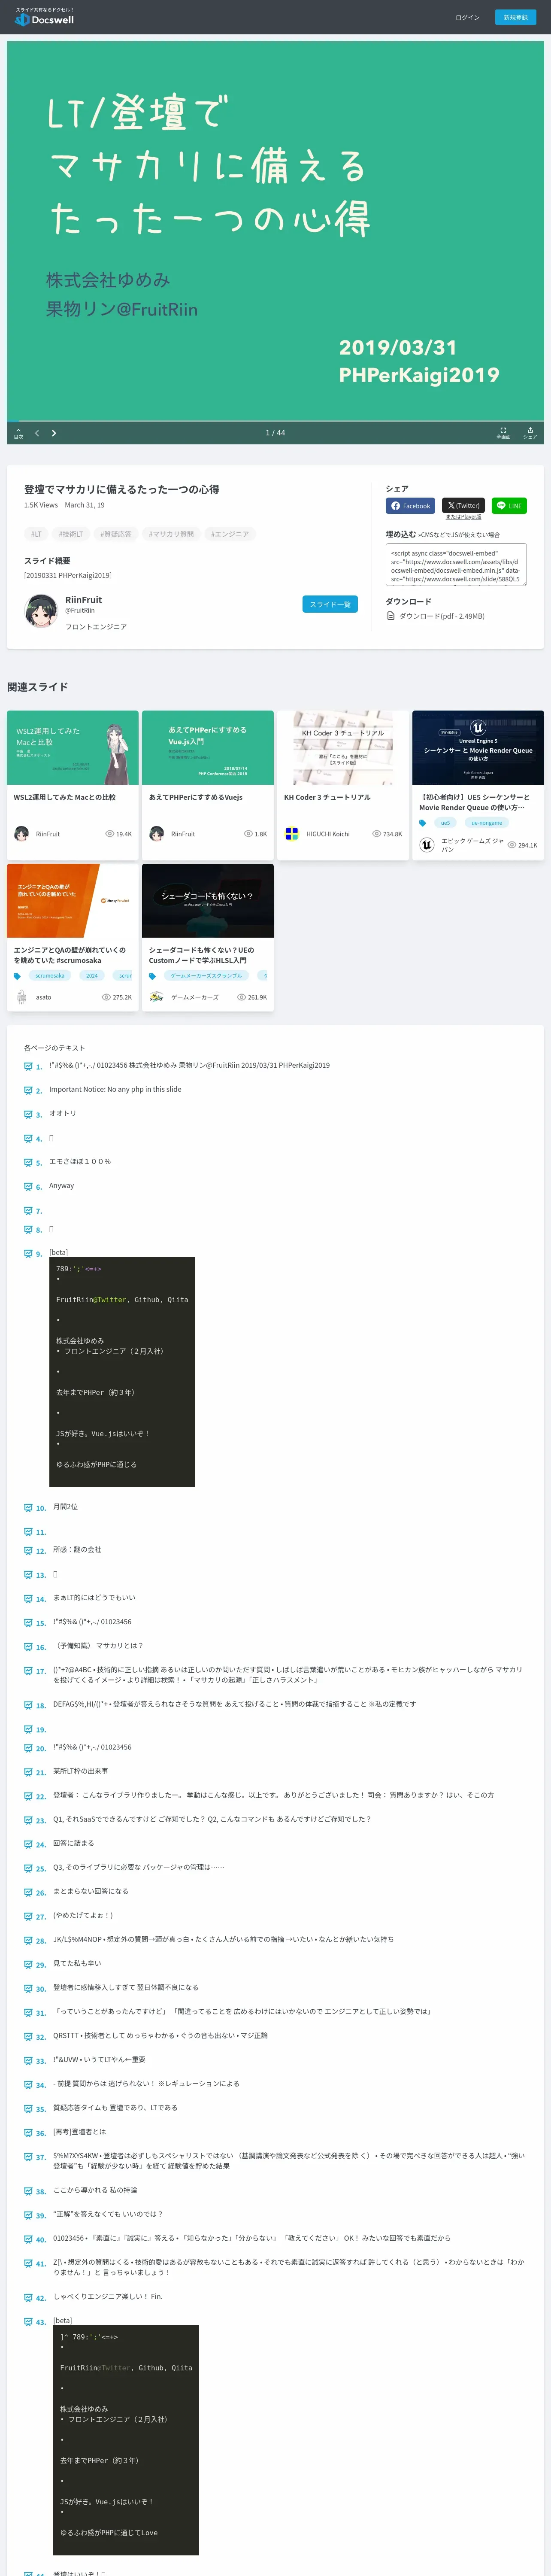Open KH Coder 3 チュートリアル thumbnail

[343, 747]
